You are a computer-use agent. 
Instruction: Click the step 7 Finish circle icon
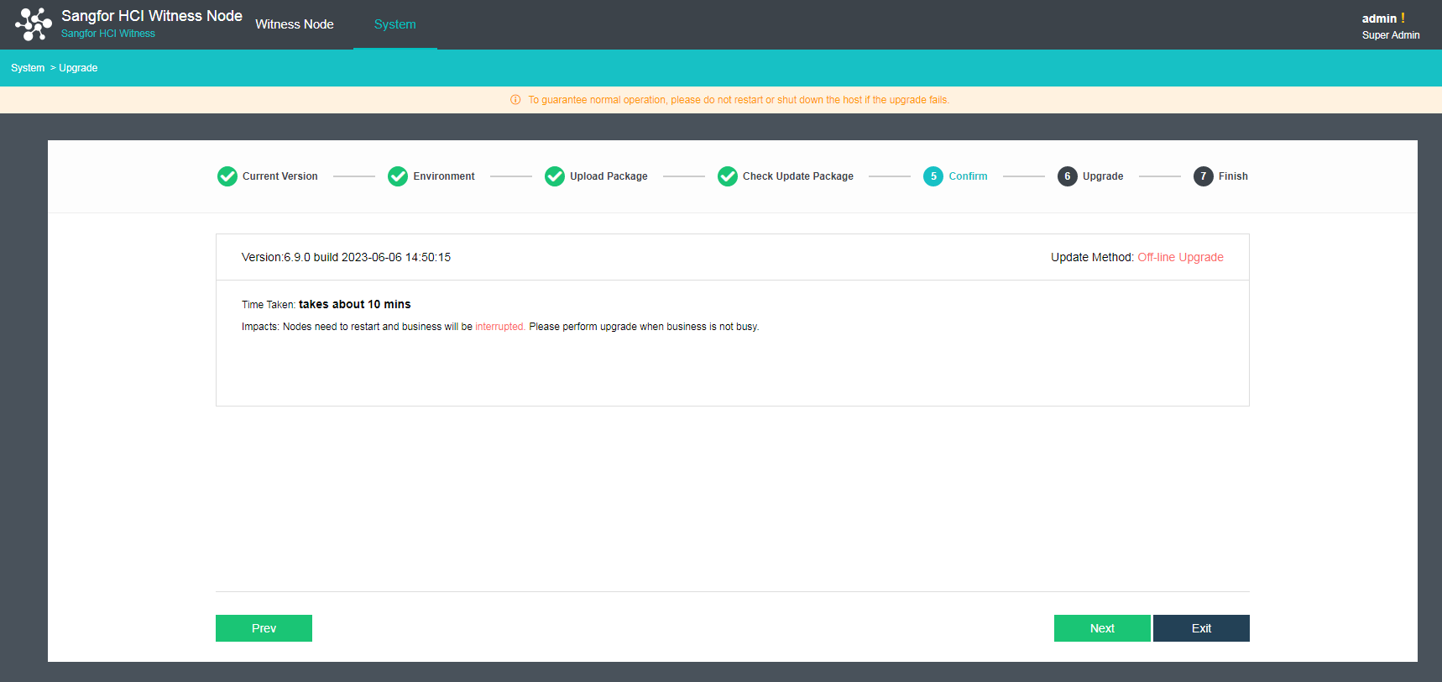pyautogui.click(x=1203, y=176)
